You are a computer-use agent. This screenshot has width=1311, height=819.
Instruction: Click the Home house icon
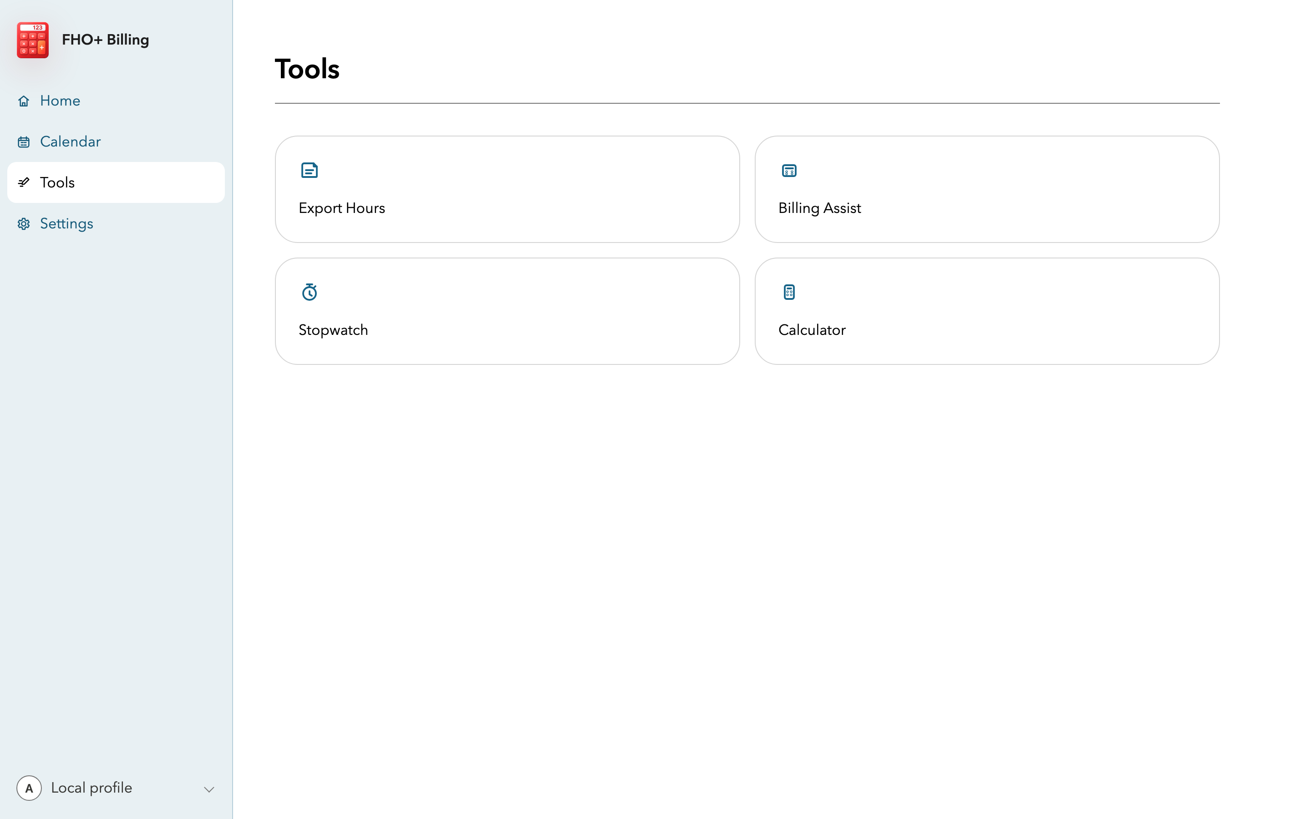pos(23,101)
